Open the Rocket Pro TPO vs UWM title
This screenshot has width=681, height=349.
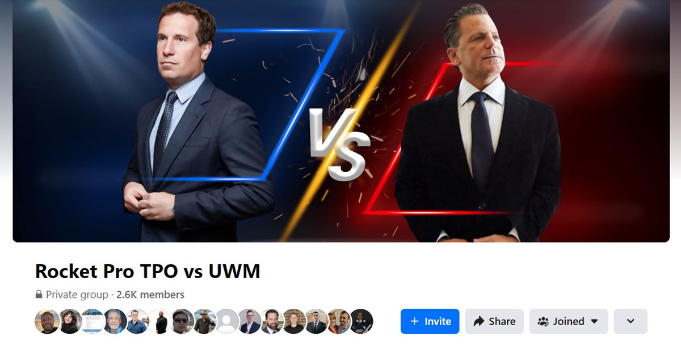148,271
